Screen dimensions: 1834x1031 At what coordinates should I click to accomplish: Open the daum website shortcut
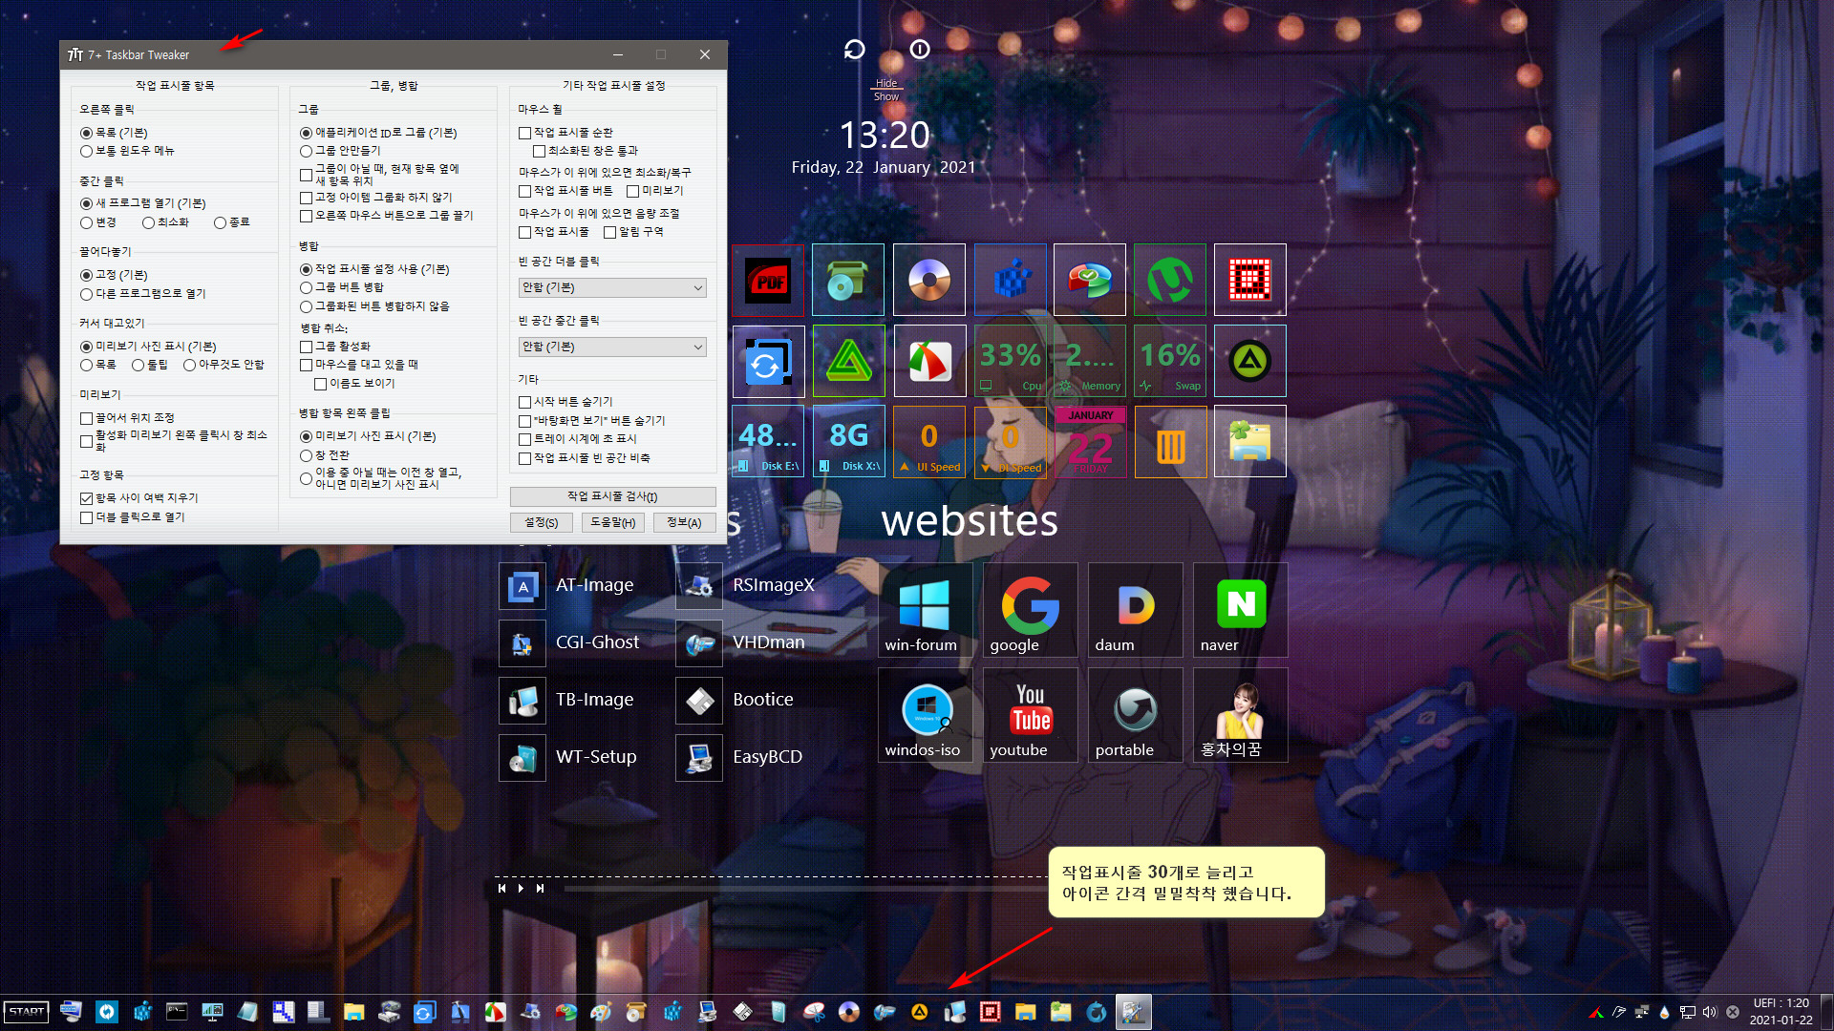click(1136, 610)
